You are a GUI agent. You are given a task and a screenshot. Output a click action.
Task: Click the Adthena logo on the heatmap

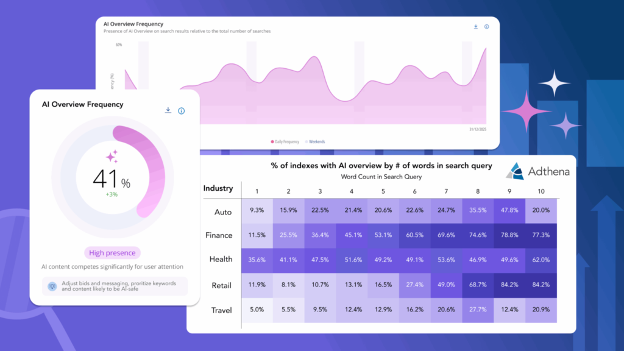(x=536, y=171)
